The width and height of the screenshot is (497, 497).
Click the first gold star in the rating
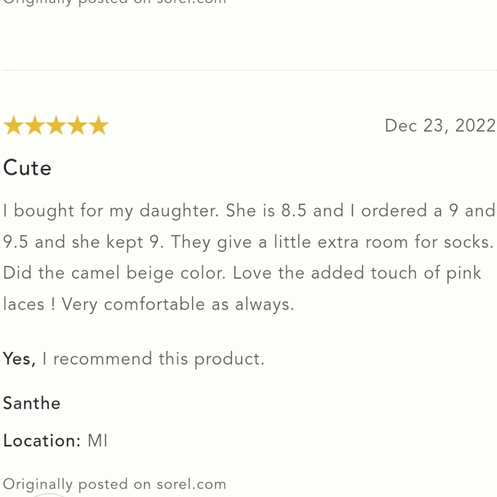13,126
